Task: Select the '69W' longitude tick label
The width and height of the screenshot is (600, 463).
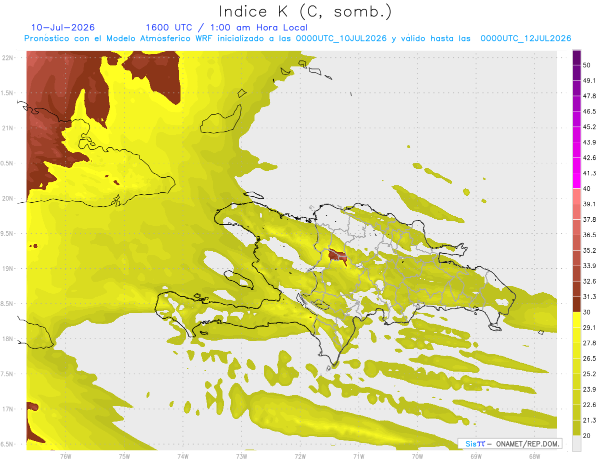Action: click(476, 456)
